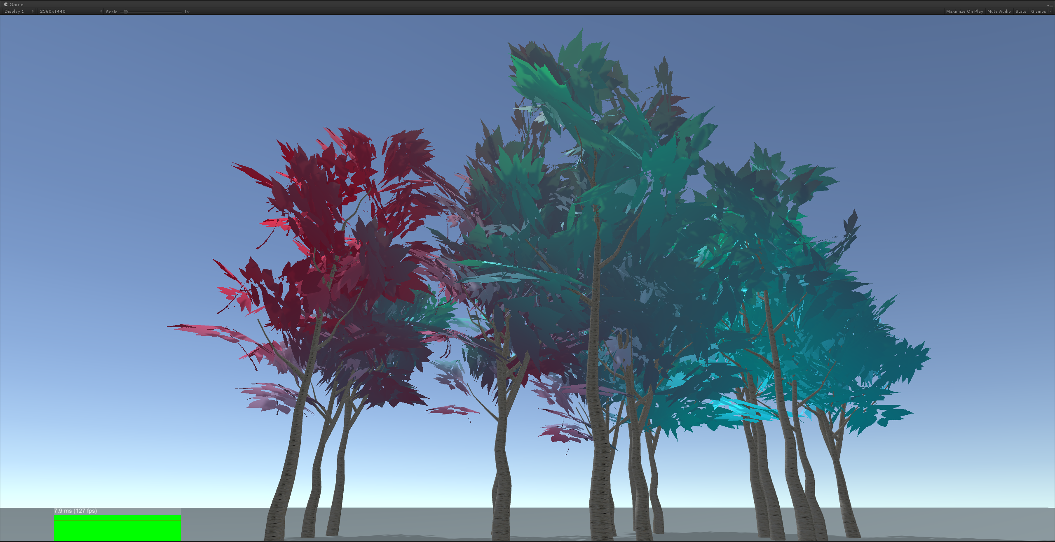Screen dimensions: 1055x542
Task: Click the Gizmos button
Action: click(1038, 11)
